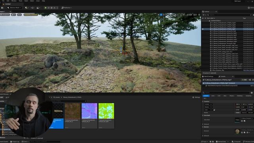
Task: Select the Streaming filter in Details
Action: [248, 96]
